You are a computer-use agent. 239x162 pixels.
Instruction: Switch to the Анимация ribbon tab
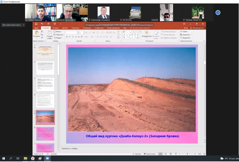pos(87,28)
